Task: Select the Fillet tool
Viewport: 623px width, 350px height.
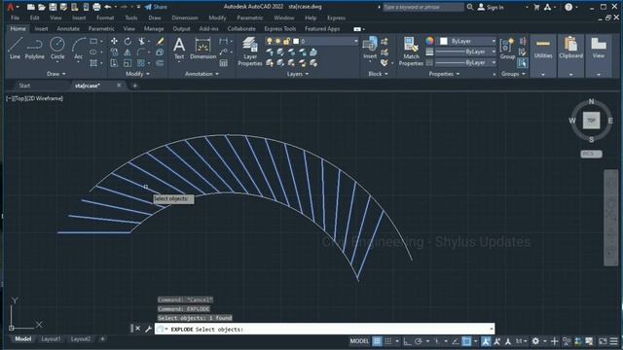Action: (141, 52)
